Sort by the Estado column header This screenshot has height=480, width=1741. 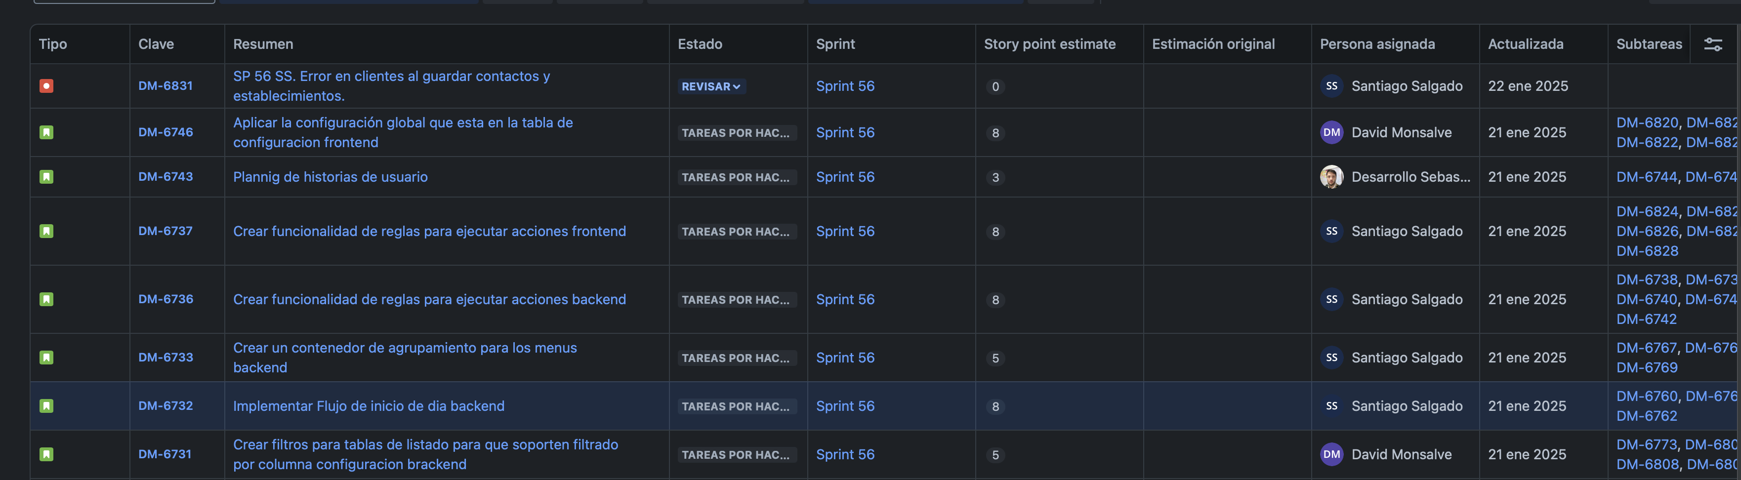click(x=700, y=44)
